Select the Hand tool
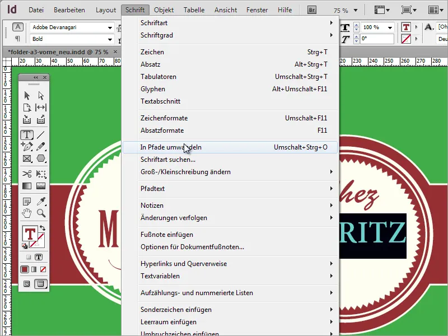This screenshot has height=336, width=448. tap(27, 213)
